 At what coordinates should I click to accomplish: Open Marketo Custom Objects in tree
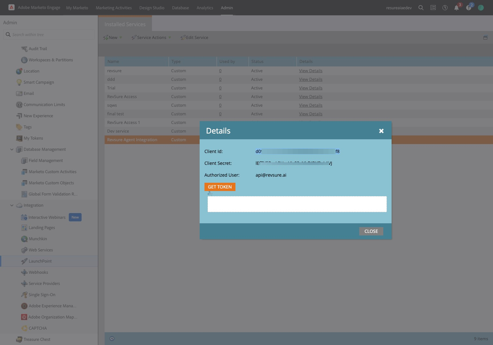(x=51, y=183)
